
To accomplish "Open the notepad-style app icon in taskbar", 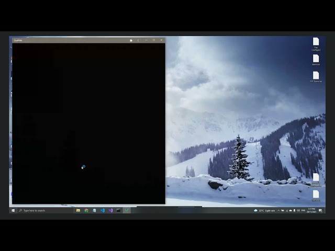I will 94,210.
